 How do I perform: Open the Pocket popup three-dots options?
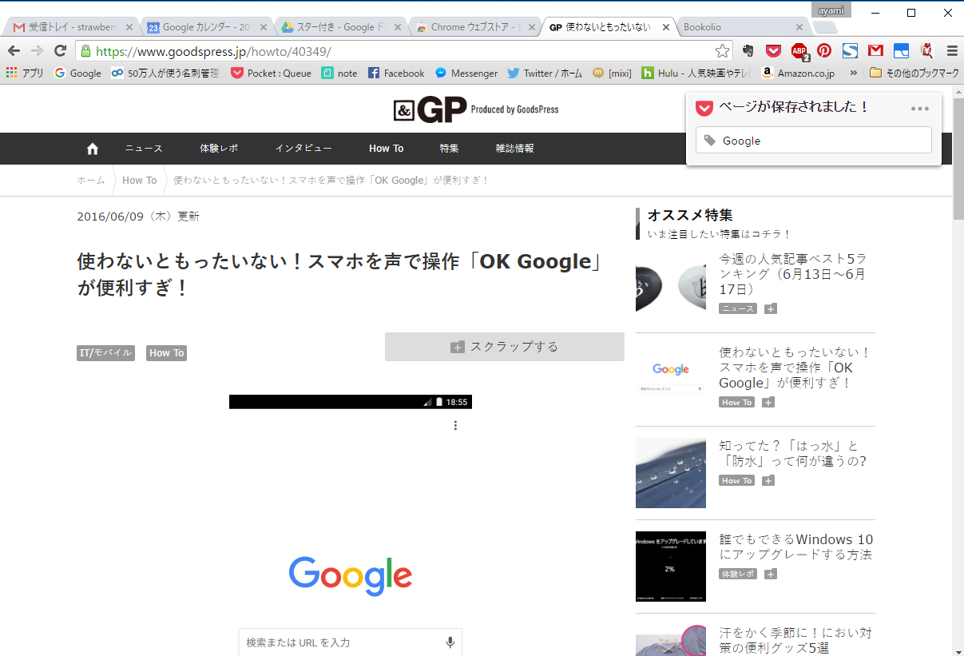tap(919, 109)
